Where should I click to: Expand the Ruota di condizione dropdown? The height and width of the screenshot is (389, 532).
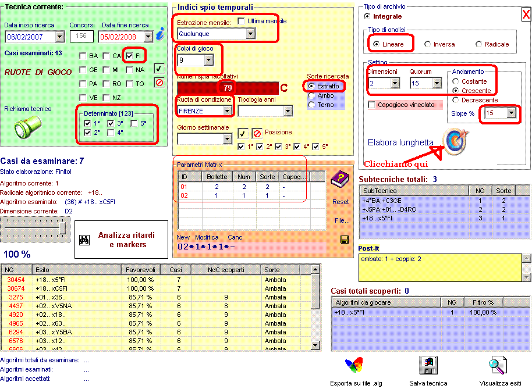pyautogui.click(x=227, y=111)
